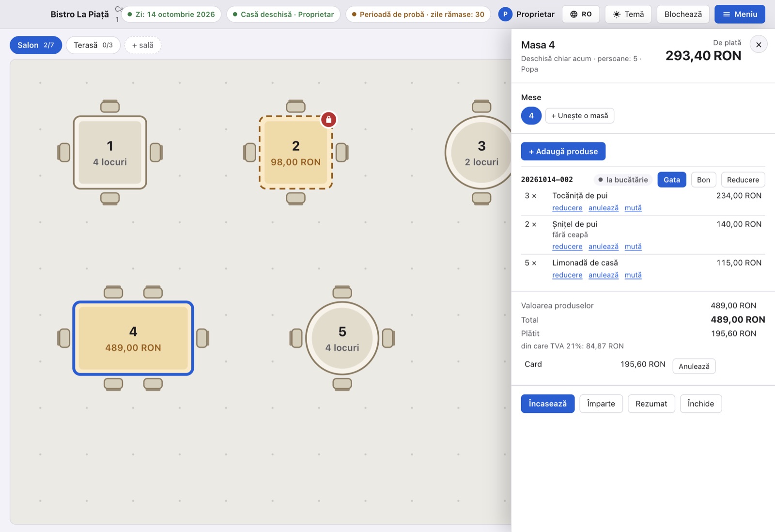Switch to the Salon tab

(36, 45)
